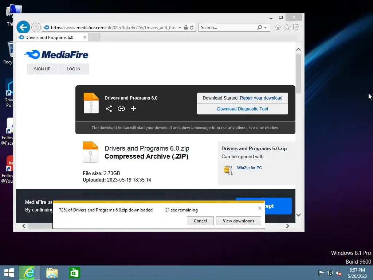The image size is (373, 280).
Task: Click the lock security icon in address bar
Action: (185, 27)
